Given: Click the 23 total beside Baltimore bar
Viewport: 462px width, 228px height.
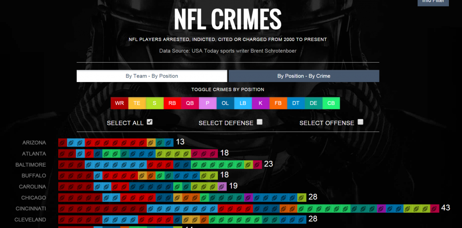Looking at the screenshot, I should pyautogui.click(x=268, y=164).
